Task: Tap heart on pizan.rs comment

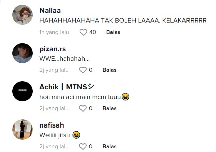Action: (83, 70)
